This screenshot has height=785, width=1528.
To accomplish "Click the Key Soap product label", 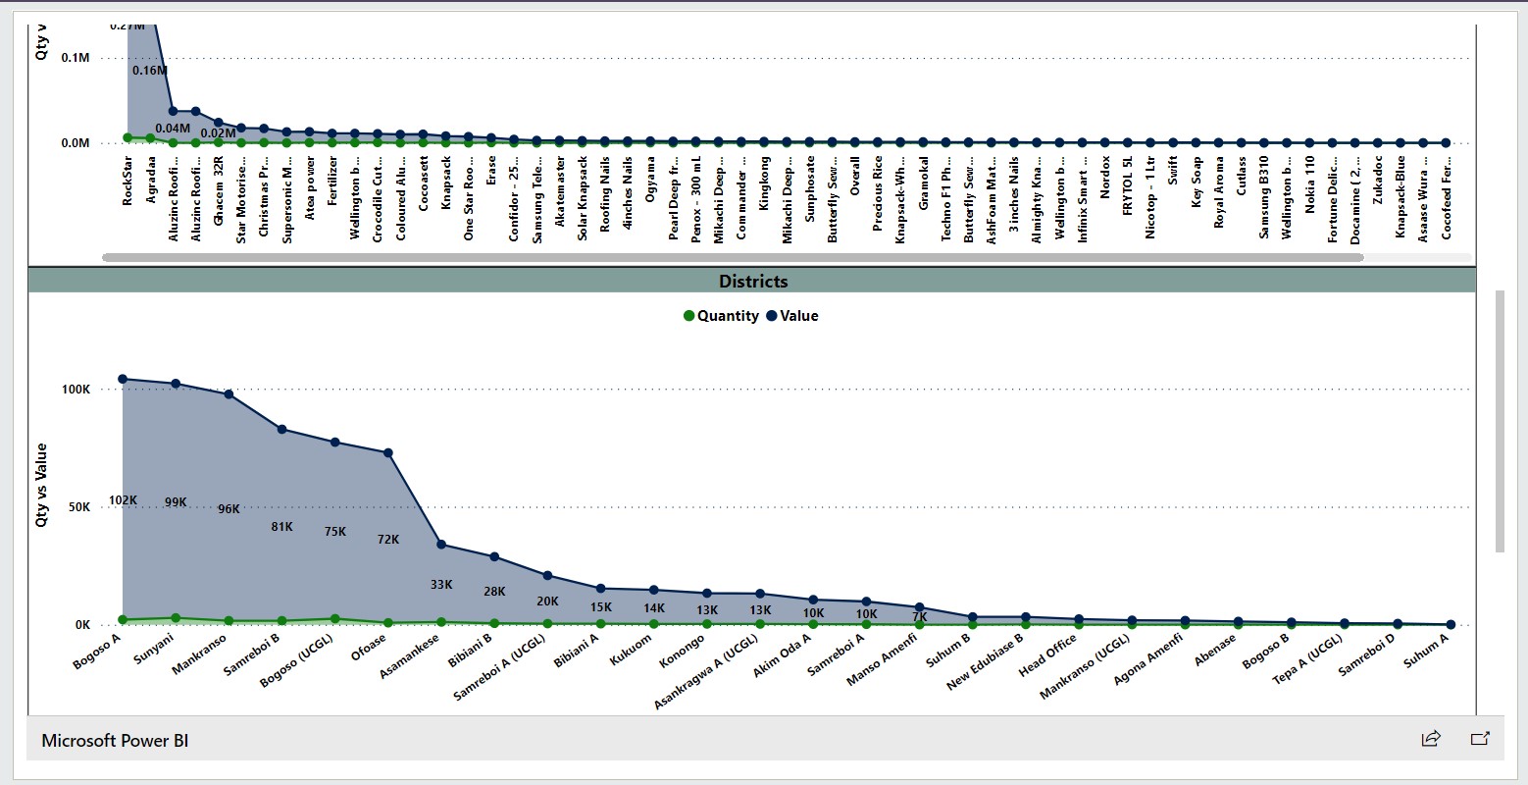I will click(x=1197, y=182).
